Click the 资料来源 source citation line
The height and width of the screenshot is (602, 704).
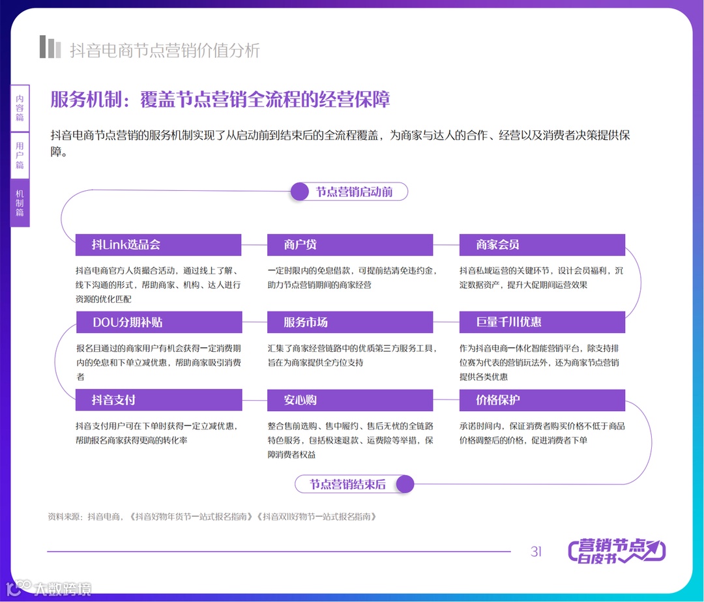coord(212,517)
